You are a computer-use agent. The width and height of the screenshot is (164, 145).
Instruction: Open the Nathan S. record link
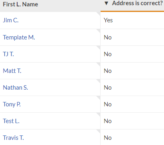[x=16, y=88]
